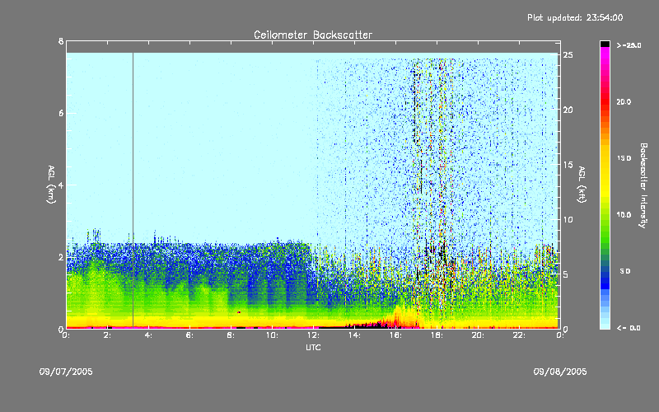Click the 'AGL (kft)' right axis label
Image resolution: width=659 pixels, height=412 pixels.
click(582, 185)
